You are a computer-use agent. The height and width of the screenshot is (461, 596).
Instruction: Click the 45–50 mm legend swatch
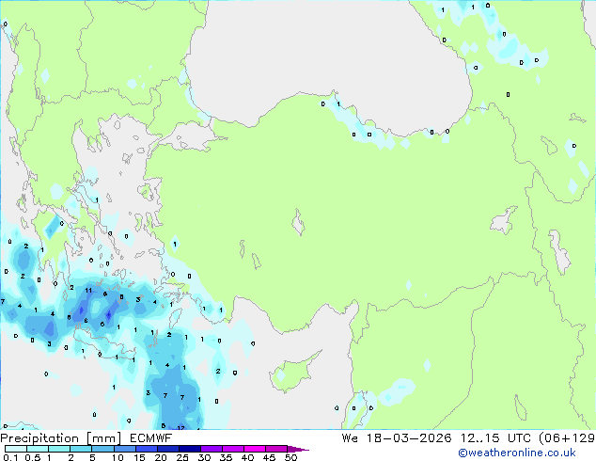pyautogui.click(x=276, y=449)
